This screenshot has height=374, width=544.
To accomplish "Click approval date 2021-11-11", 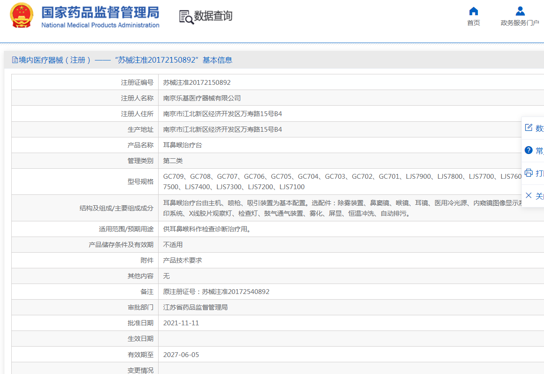I will [181, 323].
